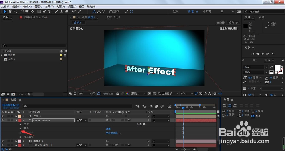Select the Roto Brush tool
285x151 pixels.
pos(74,11)
